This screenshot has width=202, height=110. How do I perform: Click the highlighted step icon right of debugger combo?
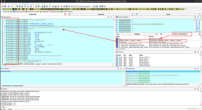pyautogui.click(x=97, y=6)
